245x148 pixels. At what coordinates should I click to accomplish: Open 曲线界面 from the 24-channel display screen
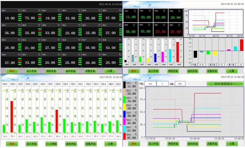click(71, 71)
